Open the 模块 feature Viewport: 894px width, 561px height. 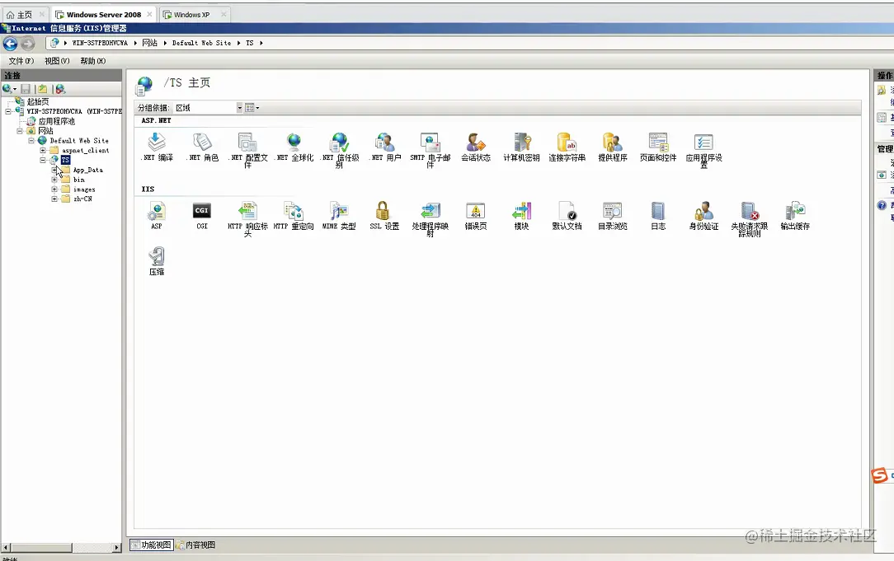point(522,215)
